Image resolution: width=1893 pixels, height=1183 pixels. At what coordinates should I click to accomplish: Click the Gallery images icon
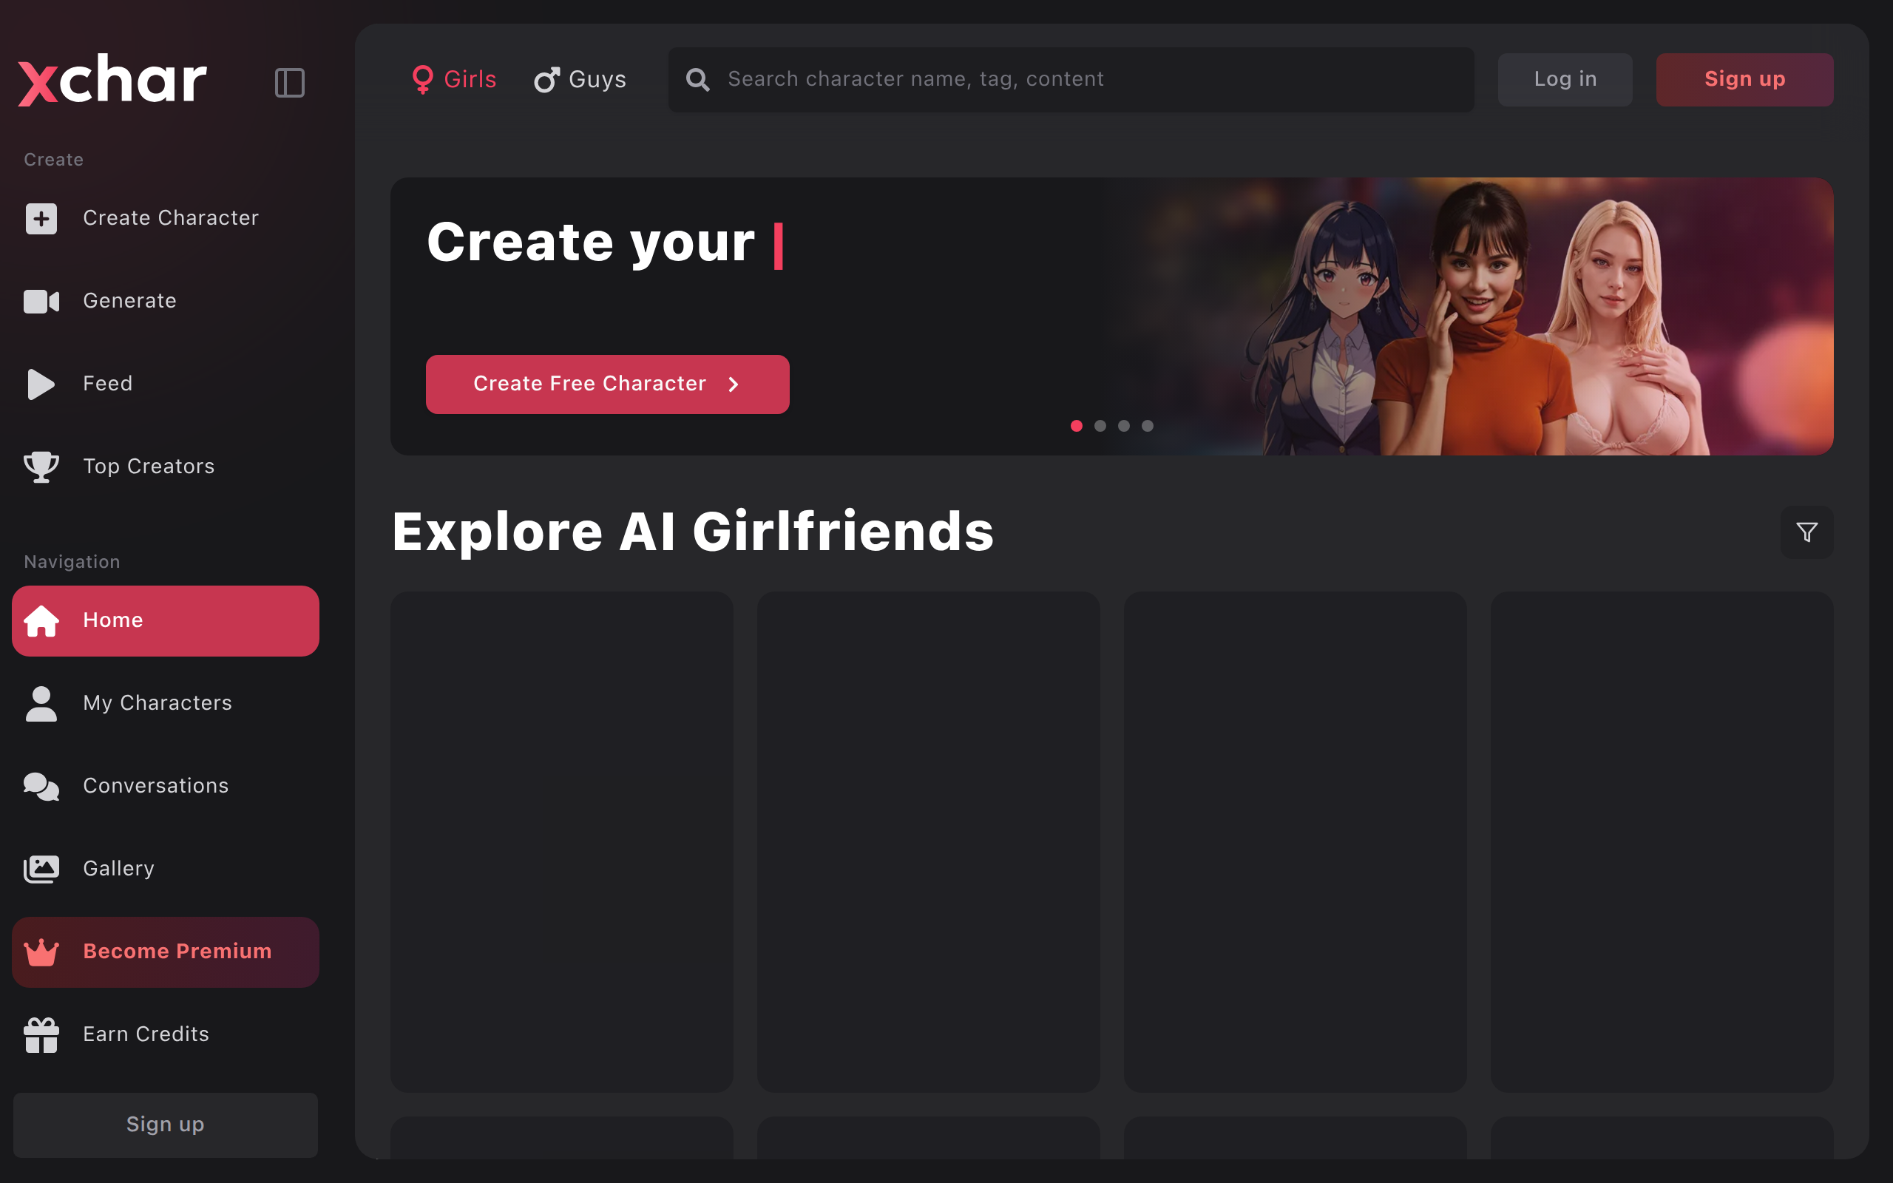[x=41, y=869]
